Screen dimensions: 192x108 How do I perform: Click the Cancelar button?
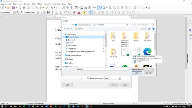[x=149, y=73]
